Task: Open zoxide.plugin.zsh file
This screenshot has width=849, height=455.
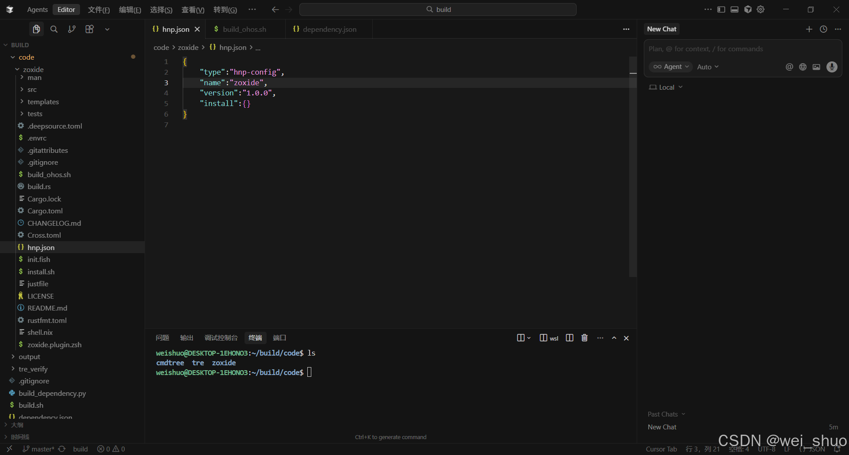Action: (54, 345)
